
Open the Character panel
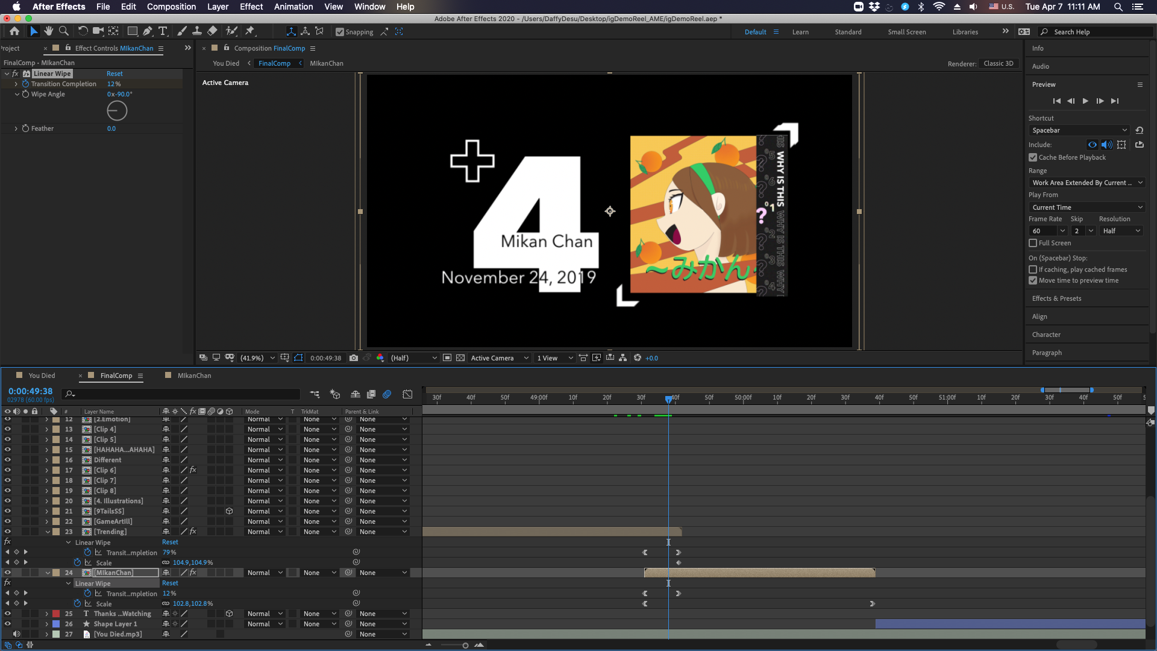(1046, 335)
